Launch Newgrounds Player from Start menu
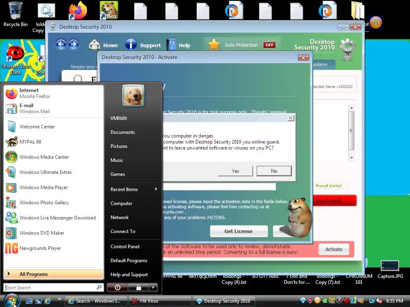This screenshot has height=307, width=410. click(53, 248)
